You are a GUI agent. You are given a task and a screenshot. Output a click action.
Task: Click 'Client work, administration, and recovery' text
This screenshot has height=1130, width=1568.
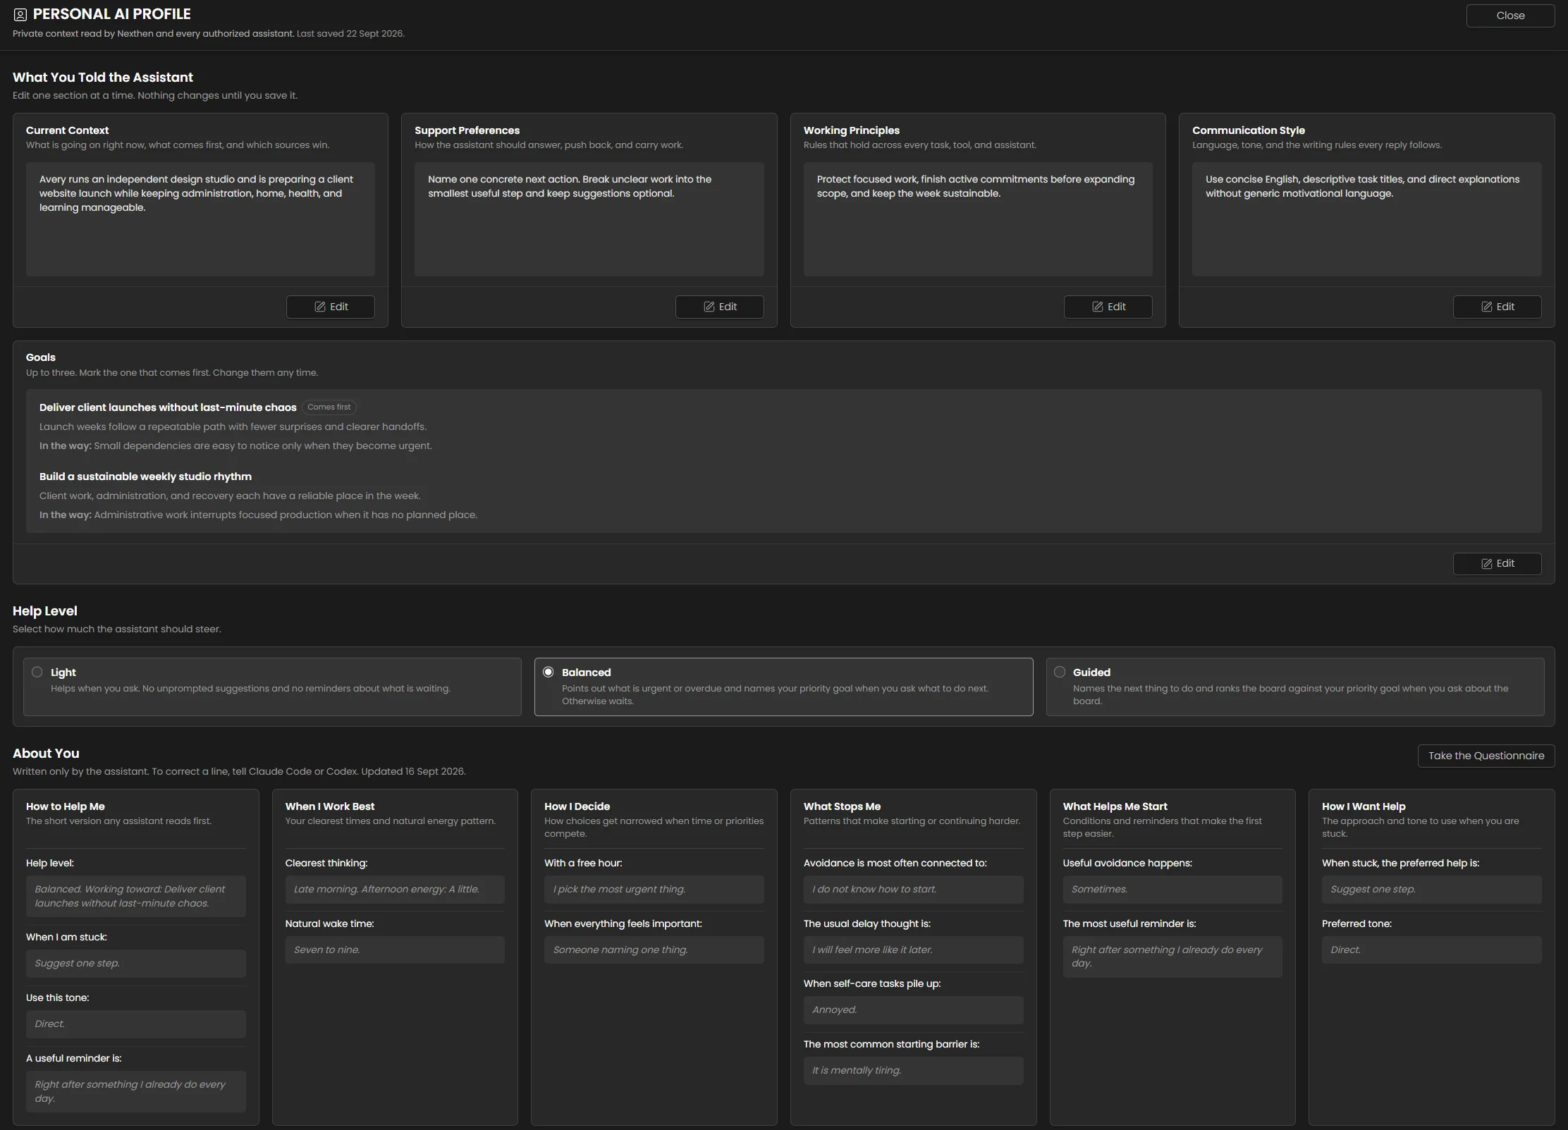(230, 496)
